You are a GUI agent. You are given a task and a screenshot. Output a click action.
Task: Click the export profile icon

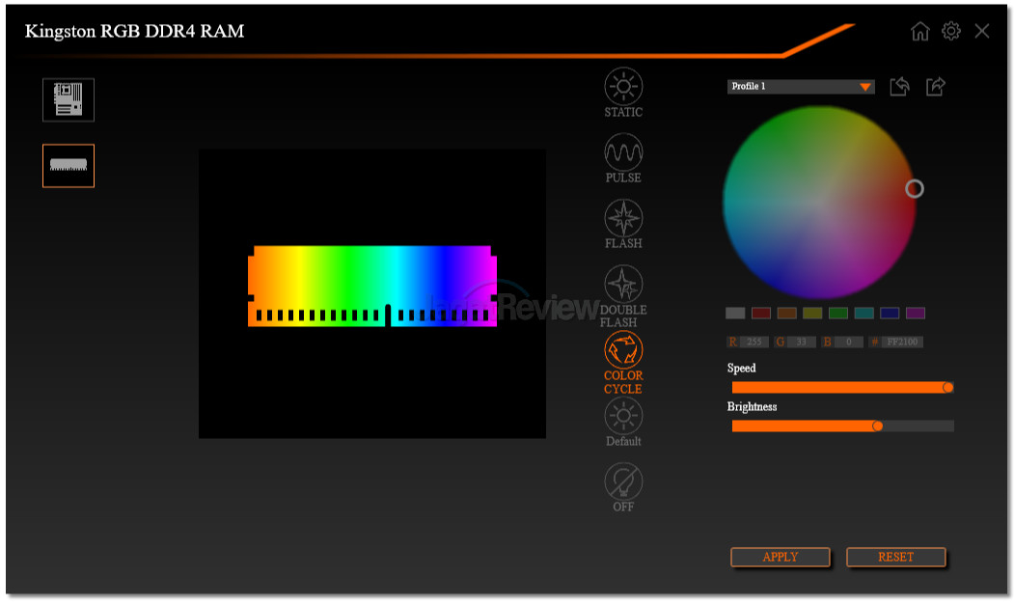936,86
